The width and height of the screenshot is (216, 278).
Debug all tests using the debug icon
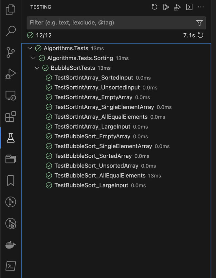point(177,7)
